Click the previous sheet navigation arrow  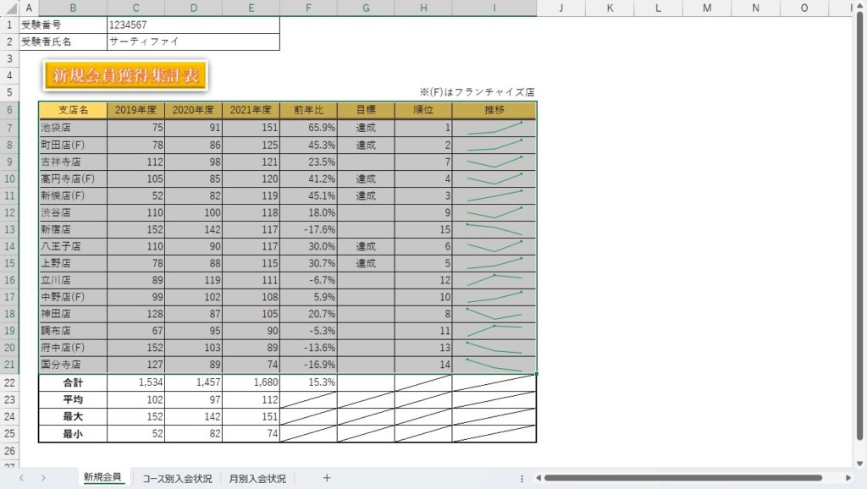pyautogui.click(x=21, y=478)
